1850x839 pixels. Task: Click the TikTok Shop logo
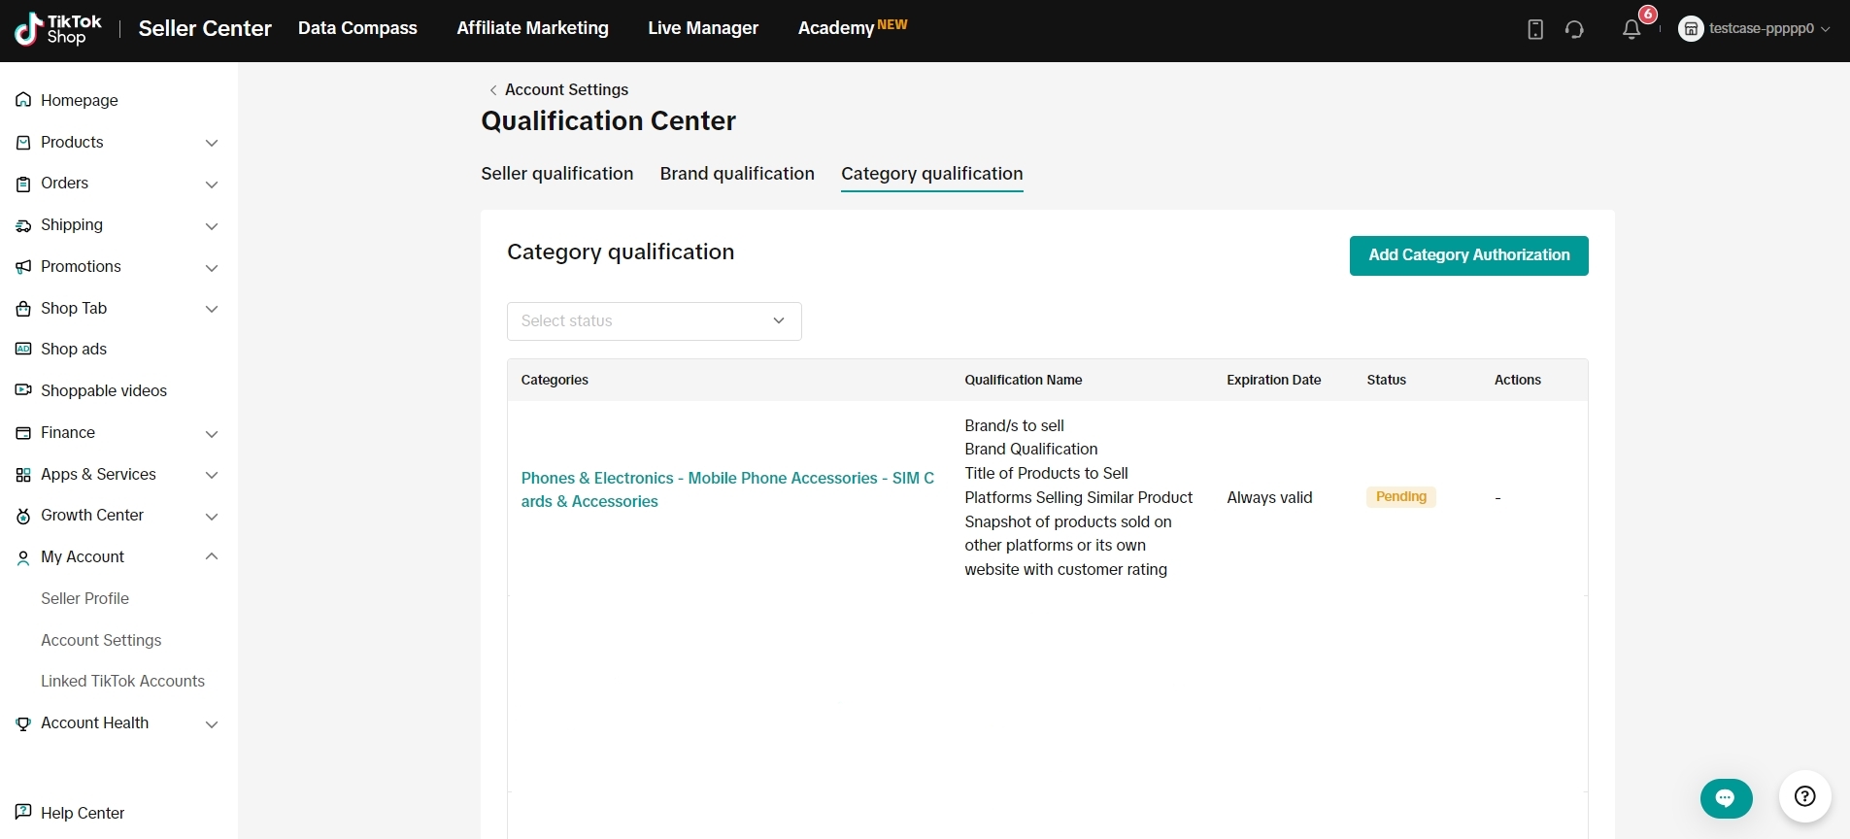click(58, 29)
